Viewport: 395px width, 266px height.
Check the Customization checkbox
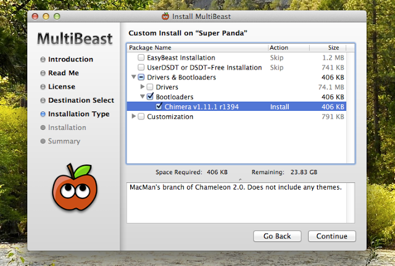[x=141, y=116]
